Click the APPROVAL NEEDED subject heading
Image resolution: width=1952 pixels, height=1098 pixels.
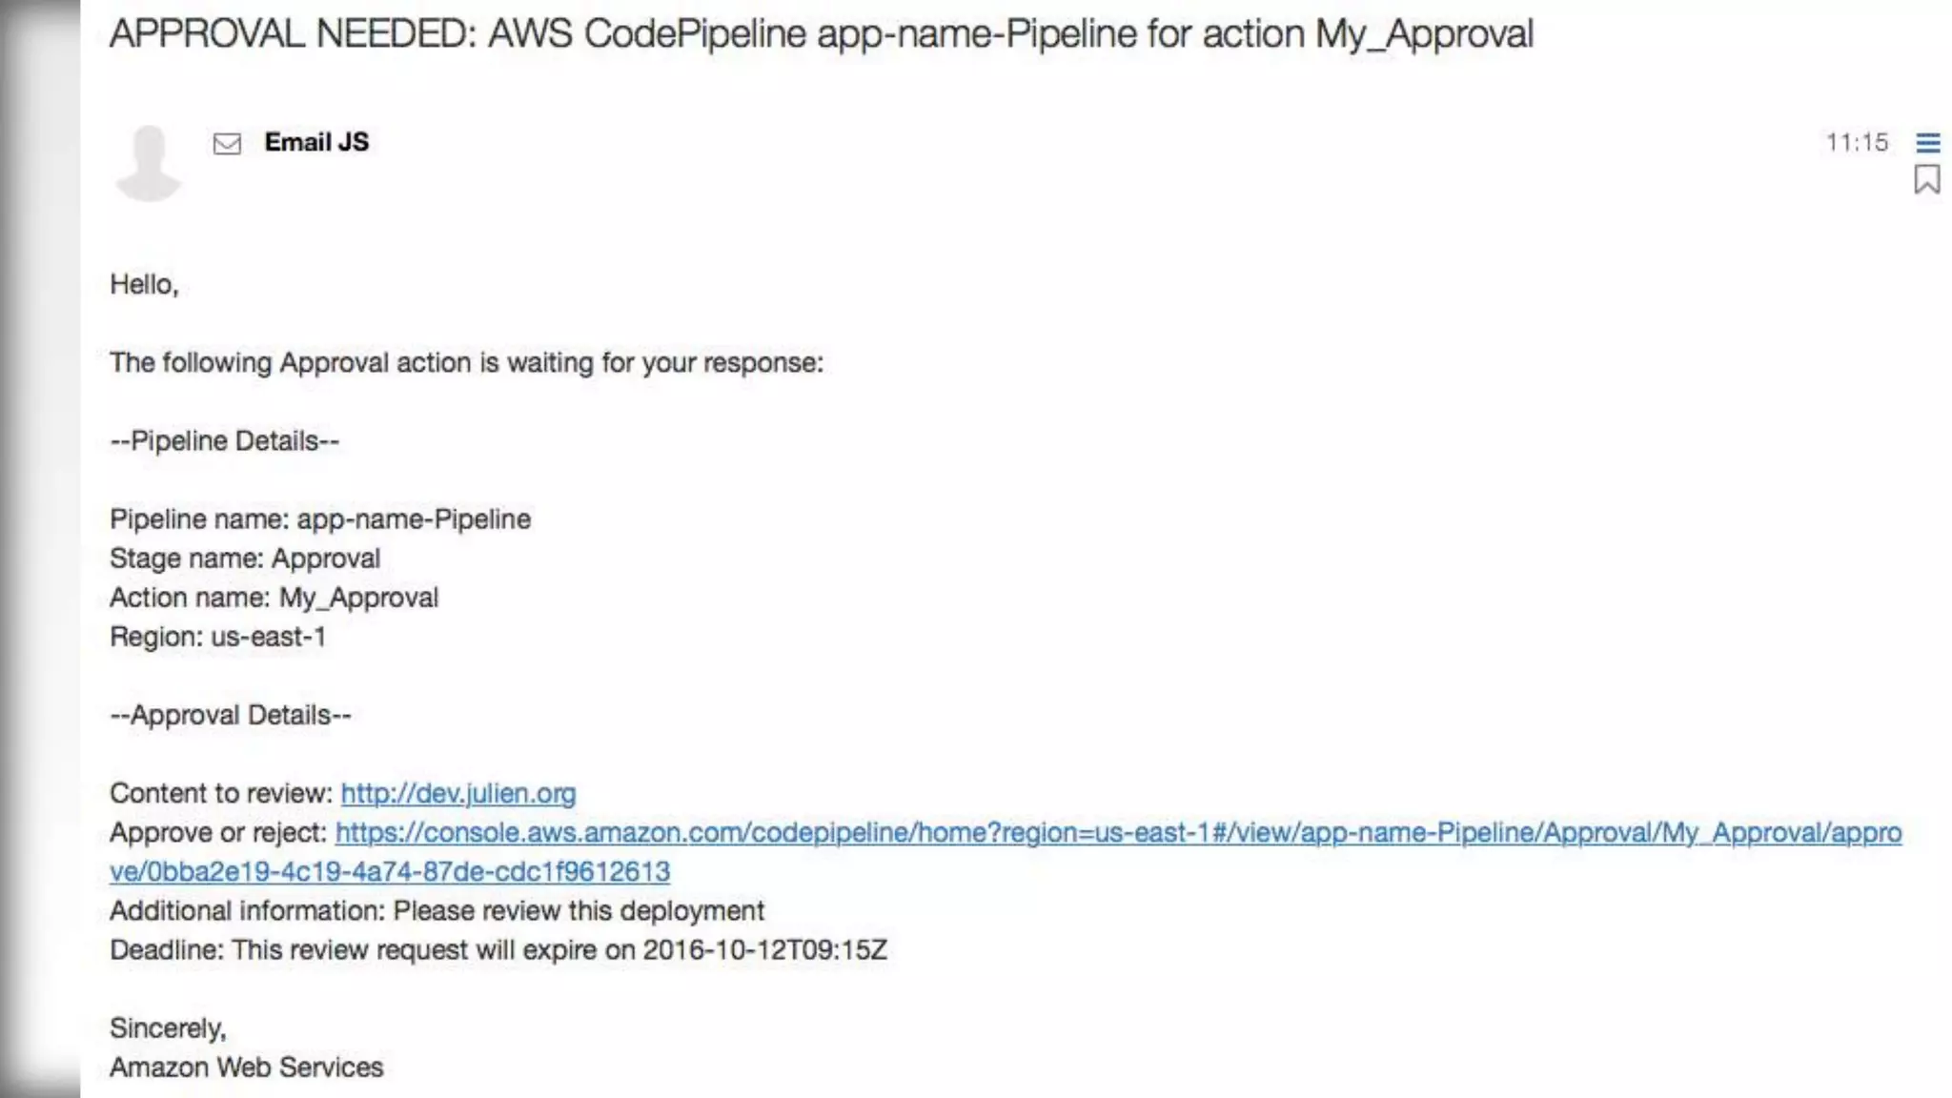pos(821,34)
